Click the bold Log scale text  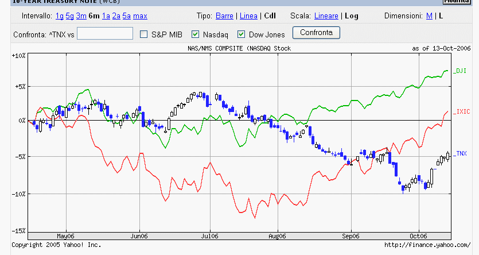352,16
